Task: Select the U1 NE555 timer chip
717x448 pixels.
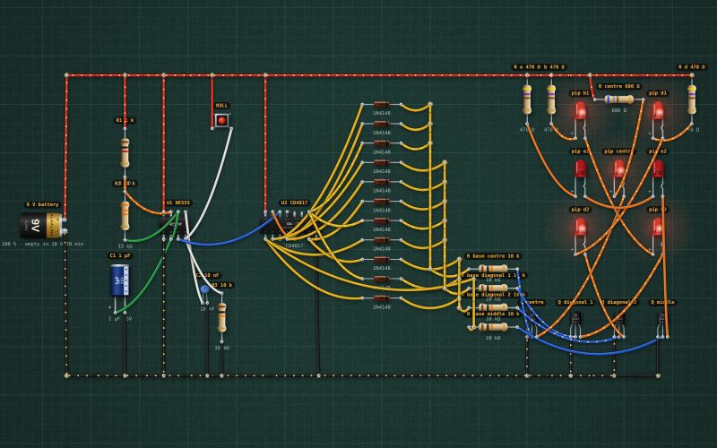Action: tap(174, 225)
